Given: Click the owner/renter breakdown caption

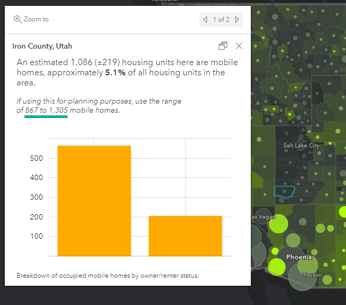Looking at the screenshot, I should click(107, 276).
